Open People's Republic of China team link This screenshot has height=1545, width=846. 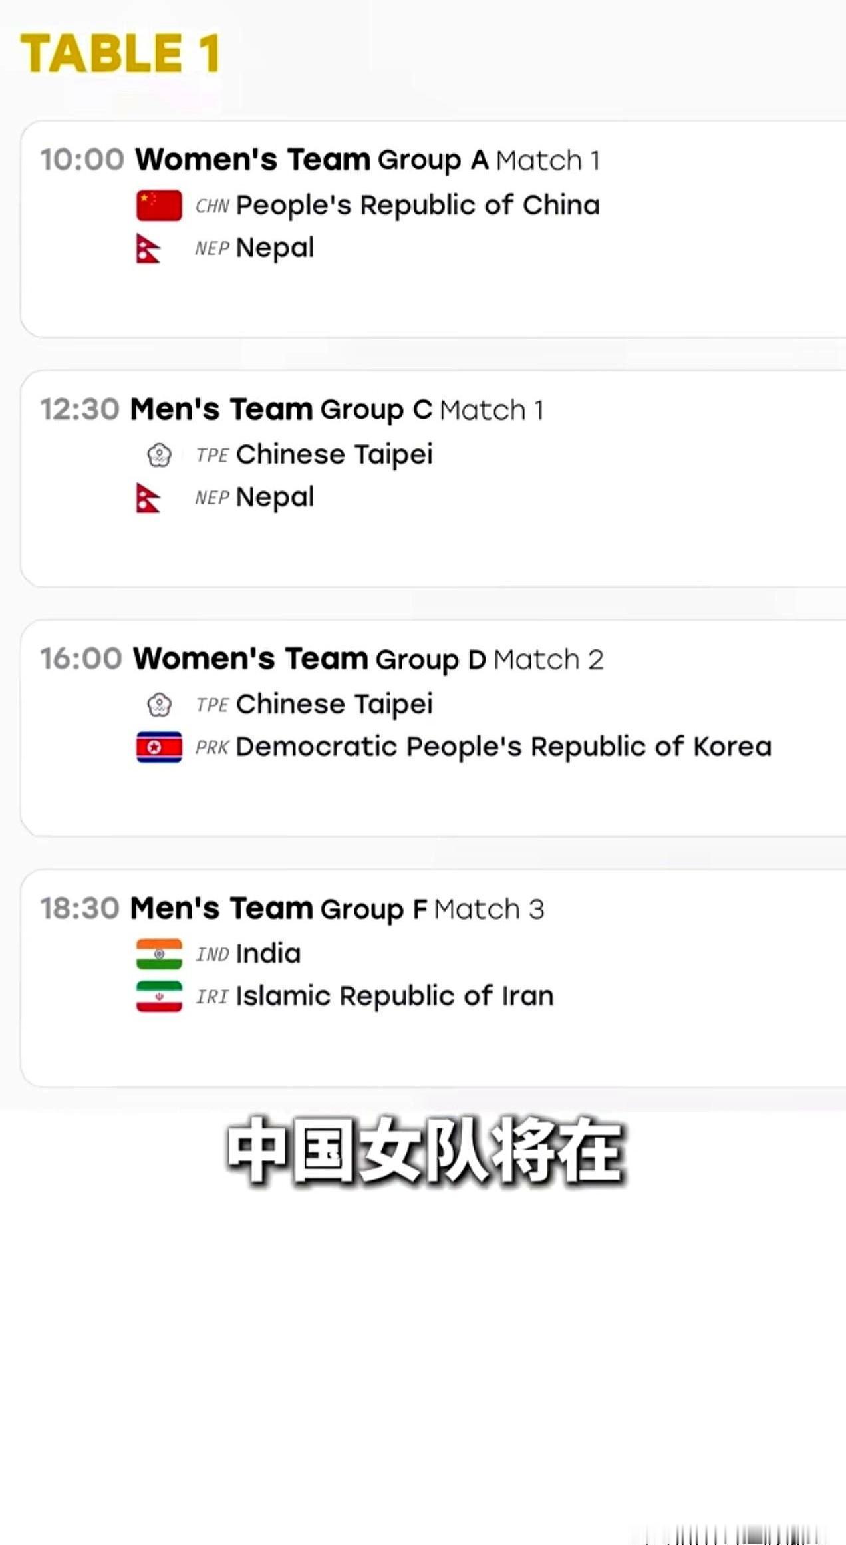click(418, 205)
